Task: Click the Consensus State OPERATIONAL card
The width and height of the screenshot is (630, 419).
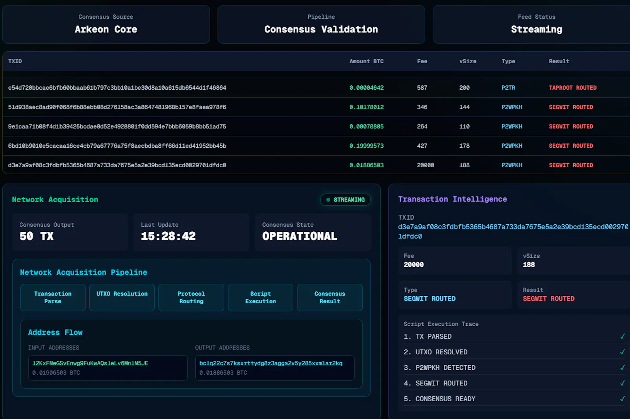Action: pos(313,232)
